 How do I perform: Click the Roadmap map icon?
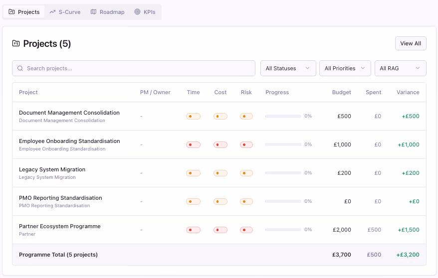(x=94, y=12)
